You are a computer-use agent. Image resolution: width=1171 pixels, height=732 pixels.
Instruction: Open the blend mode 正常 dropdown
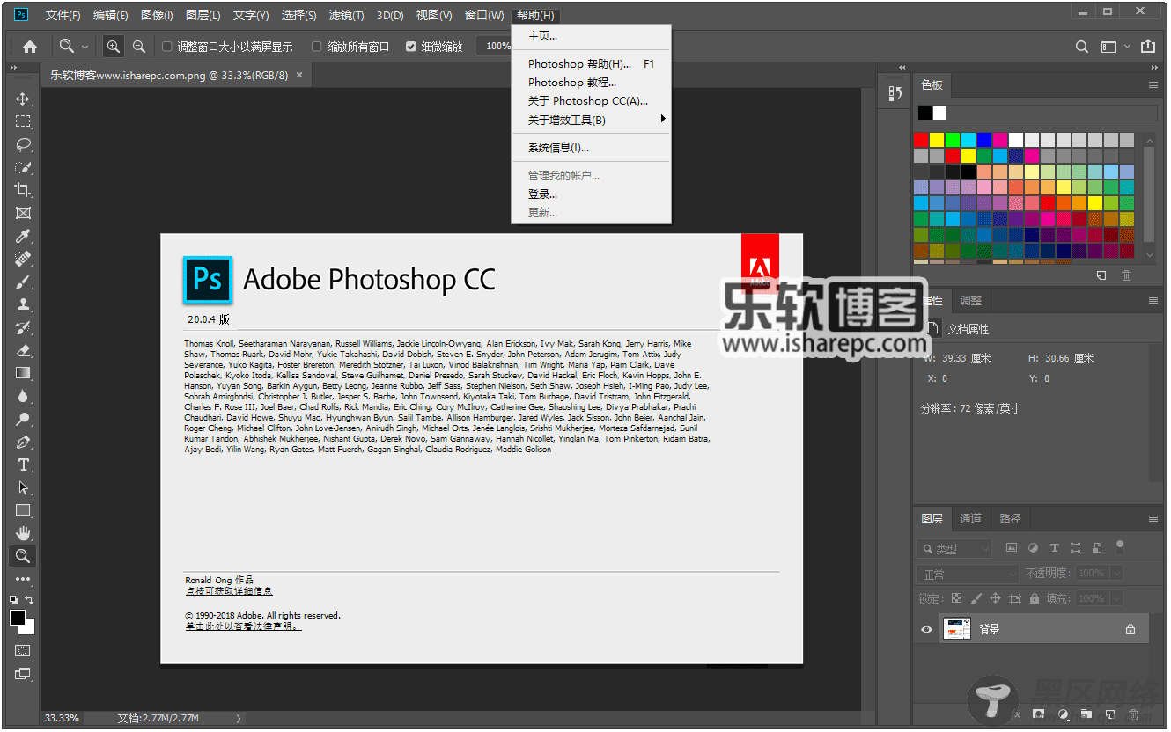(x=968, y=574)
